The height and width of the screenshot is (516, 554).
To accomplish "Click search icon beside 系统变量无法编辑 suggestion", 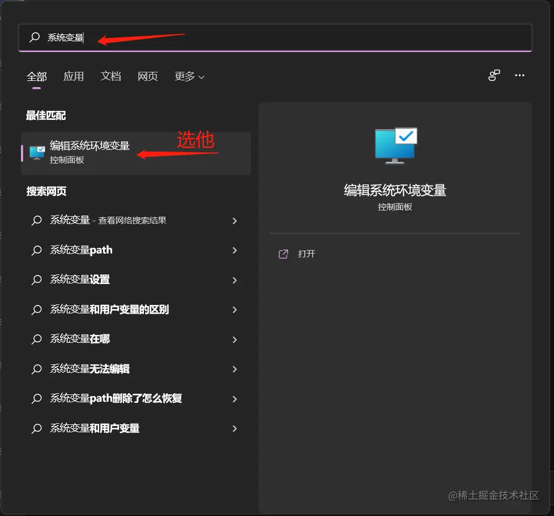I will 37,369.
